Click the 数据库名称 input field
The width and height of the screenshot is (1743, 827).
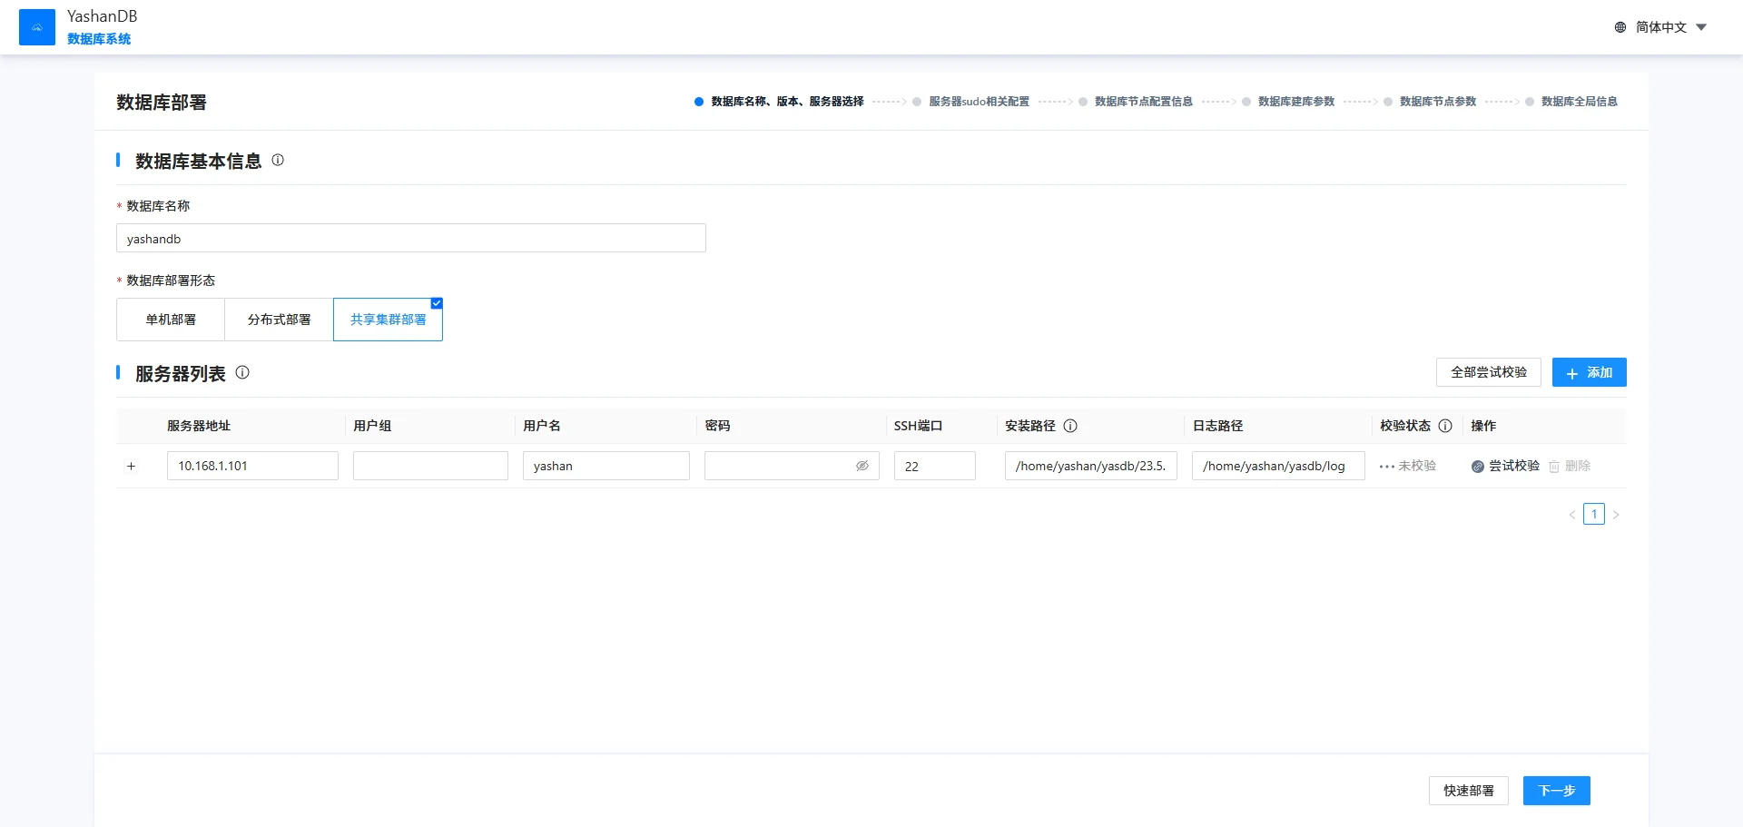coord(410,239)
